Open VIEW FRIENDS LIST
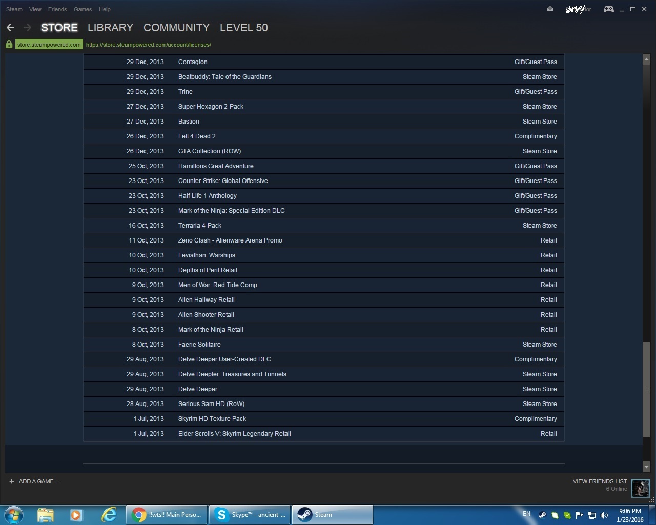This screenshot has height=525, width=656. (600, 481)
